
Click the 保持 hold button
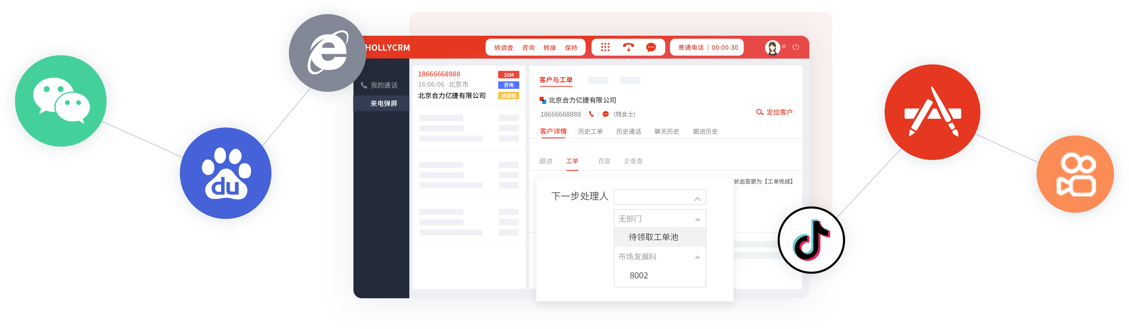click(x=571, y=48)
